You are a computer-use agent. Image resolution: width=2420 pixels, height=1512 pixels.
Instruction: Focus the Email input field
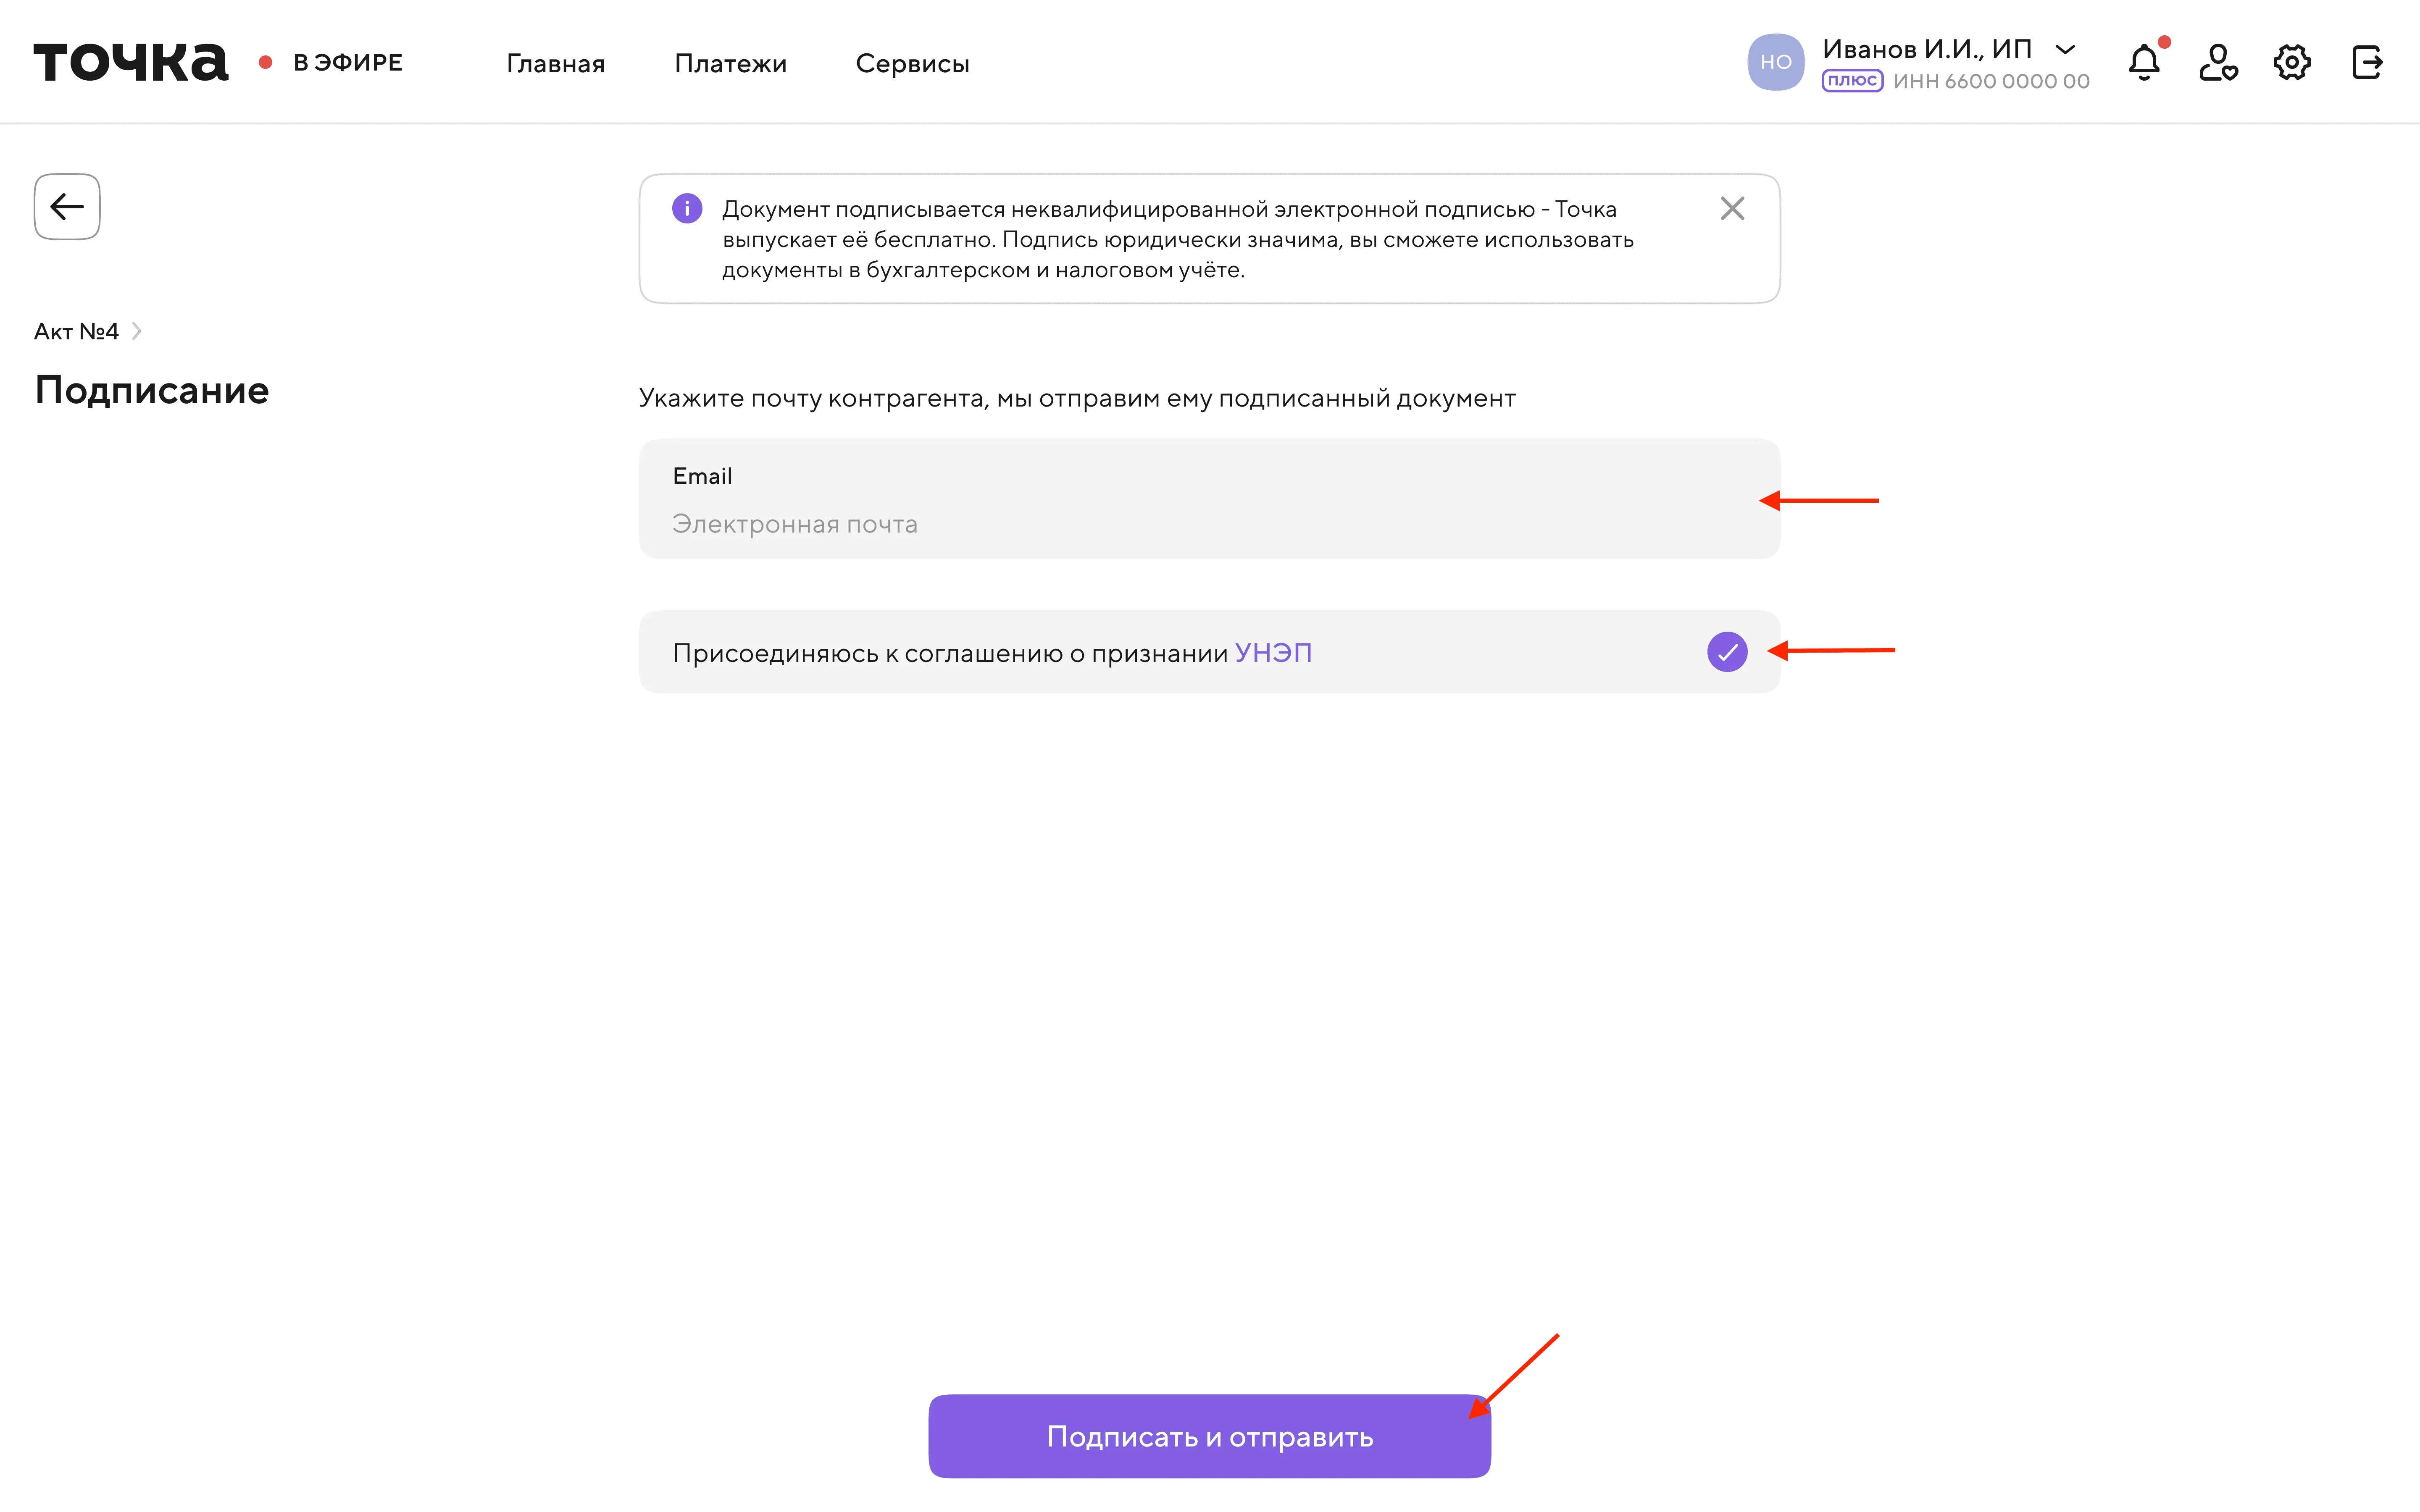1209,498
